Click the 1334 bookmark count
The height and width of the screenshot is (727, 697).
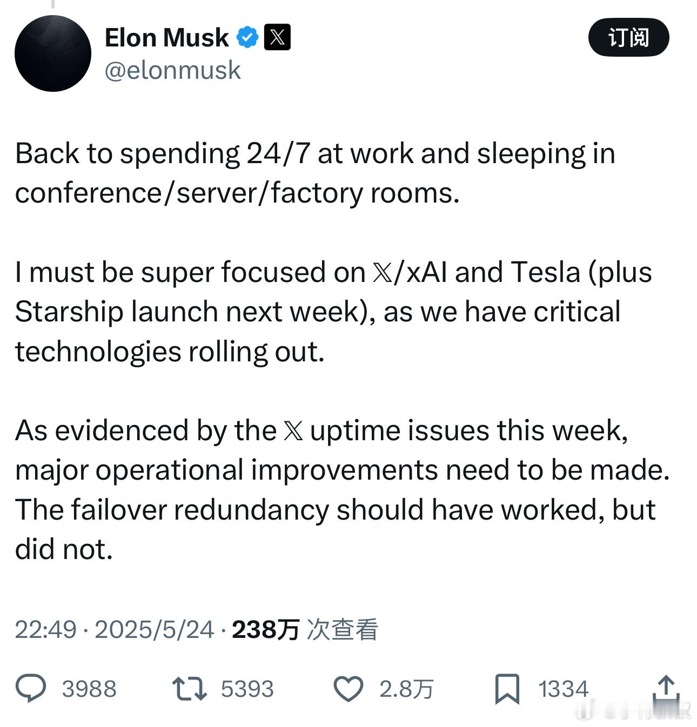point(563,689)
